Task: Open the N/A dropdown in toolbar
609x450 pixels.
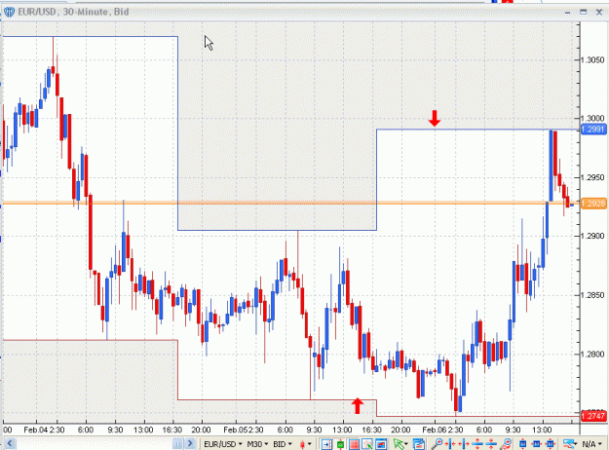Action: tap(590, 444)
